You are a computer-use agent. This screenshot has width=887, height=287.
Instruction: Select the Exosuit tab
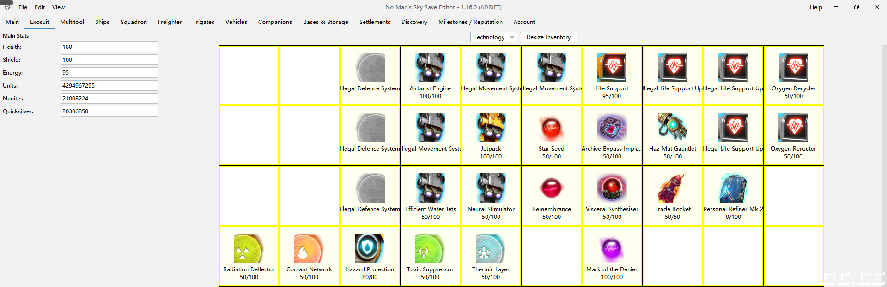click(40, 22)
